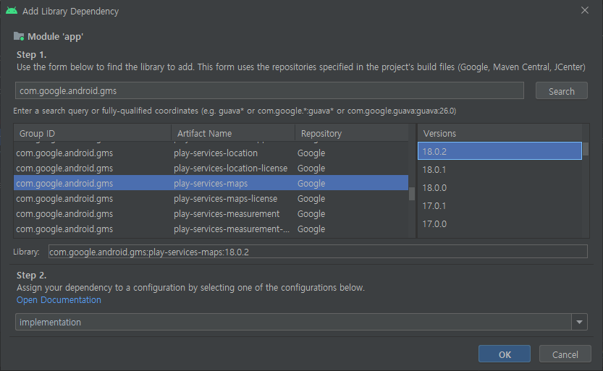Select the play-services-maps row
The image size is (603, 371).
pyautogui.click(x=211, y=183)
